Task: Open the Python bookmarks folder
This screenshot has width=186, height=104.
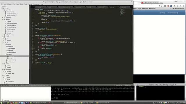Action: pos(145,9)
